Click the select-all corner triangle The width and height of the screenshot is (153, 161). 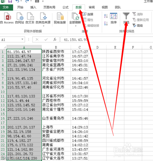(x=4, y=47)
